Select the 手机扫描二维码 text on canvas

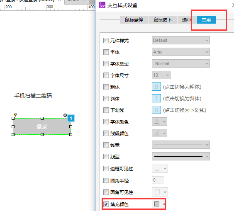tap(33, 96)
